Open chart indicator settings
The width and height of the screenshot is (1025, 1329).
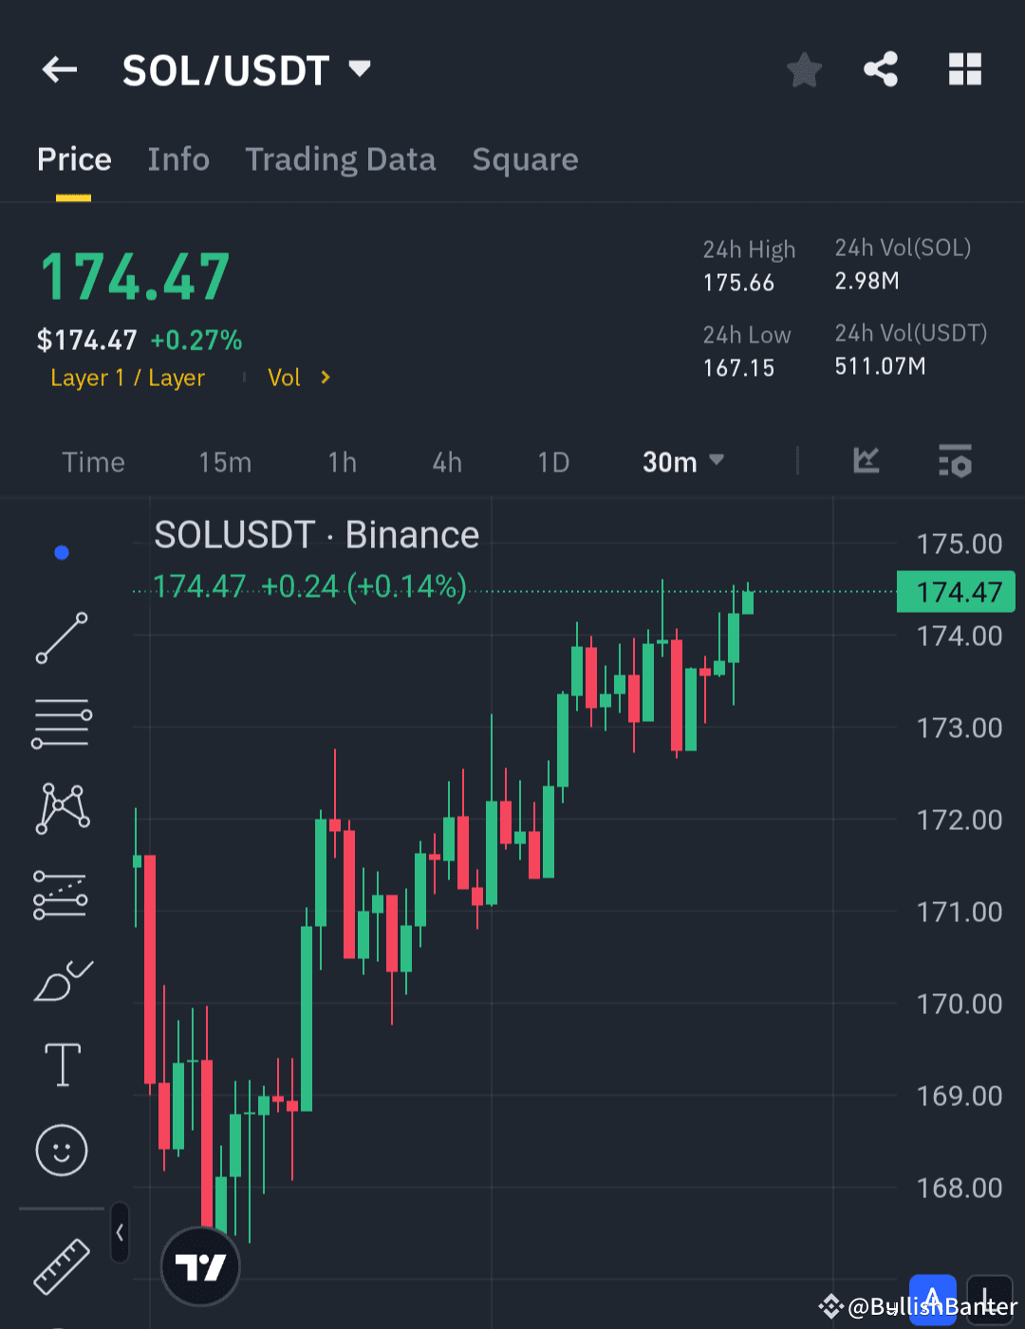point(955,462)
